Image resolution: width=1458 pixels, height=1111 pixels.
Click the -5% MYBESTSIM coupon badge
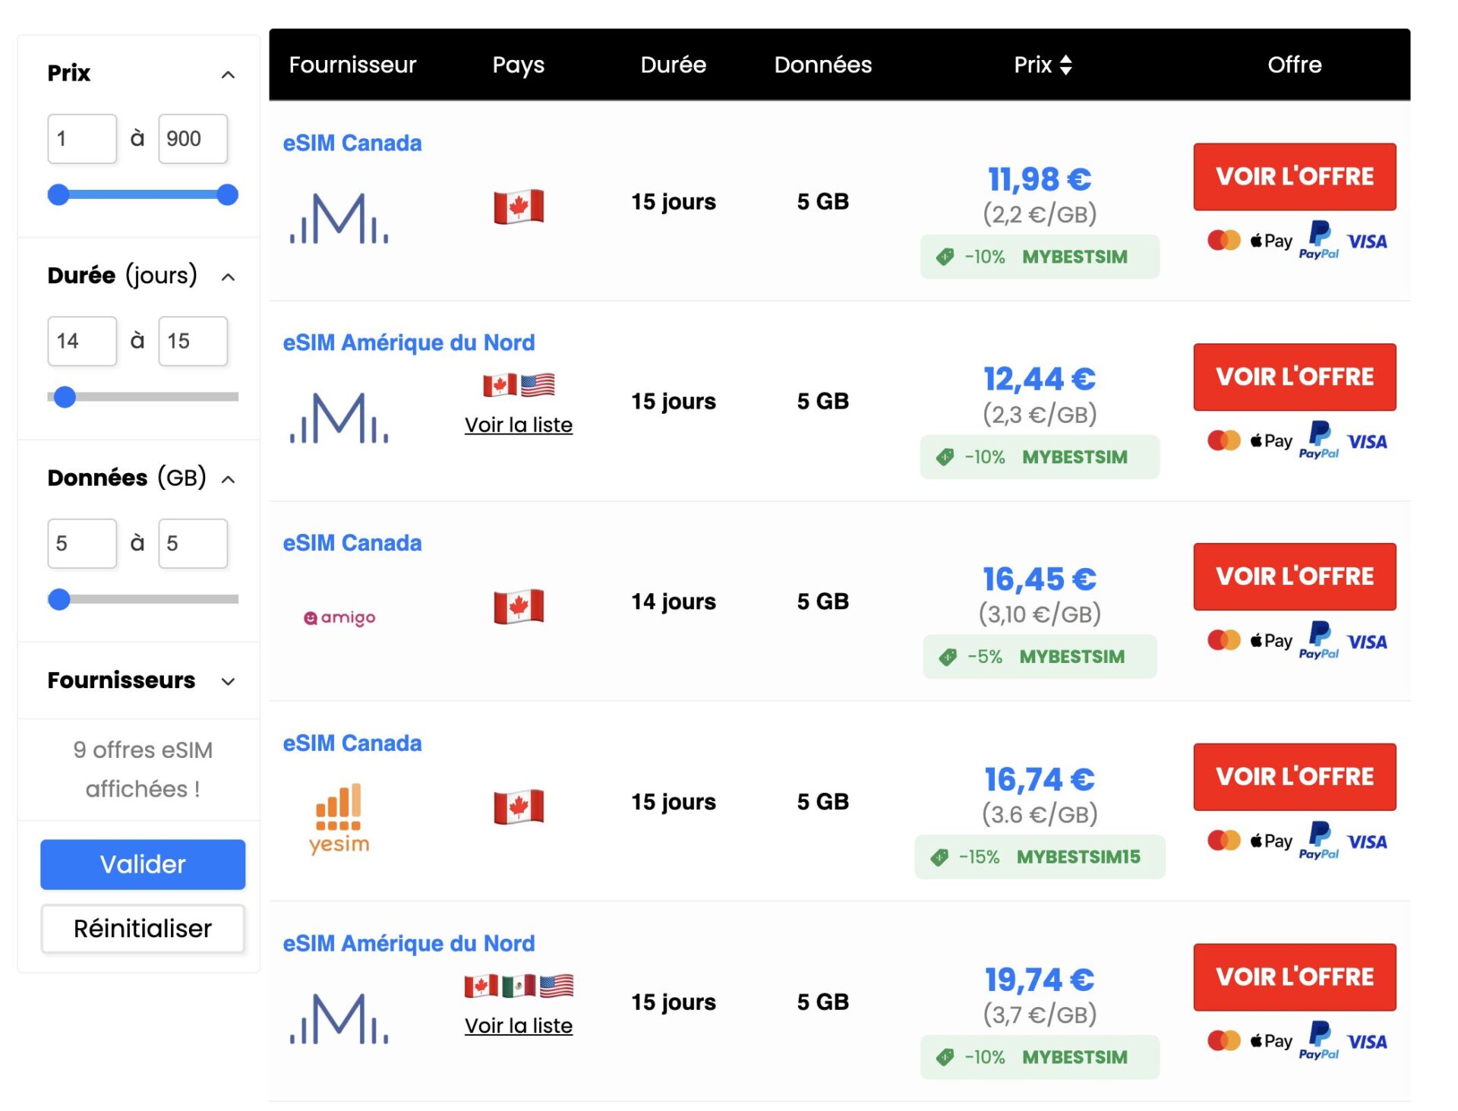(1039, 657)
